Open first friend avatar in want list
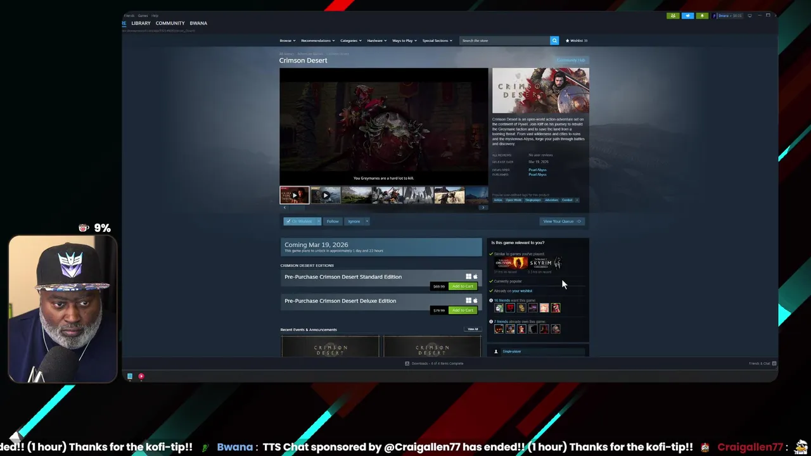 click(499, 308)
